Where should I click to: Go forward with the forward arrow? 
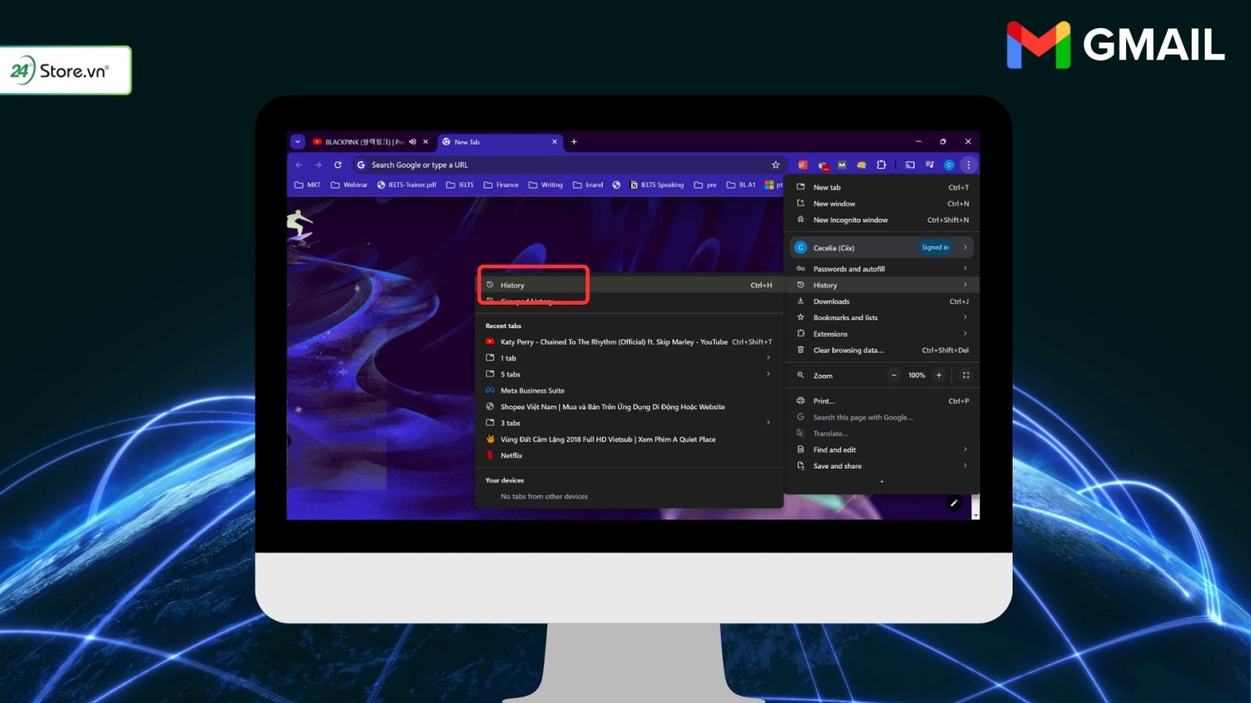tap(318, 165)
